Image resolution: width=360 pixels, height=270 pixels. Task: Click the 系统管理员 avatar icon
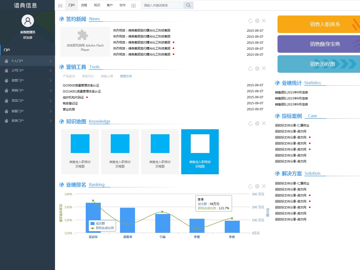(x=27, y=20)
